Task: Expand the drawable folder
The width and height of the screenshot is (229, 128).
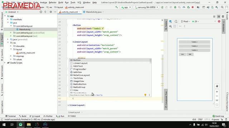Action: tap(11, 46)
